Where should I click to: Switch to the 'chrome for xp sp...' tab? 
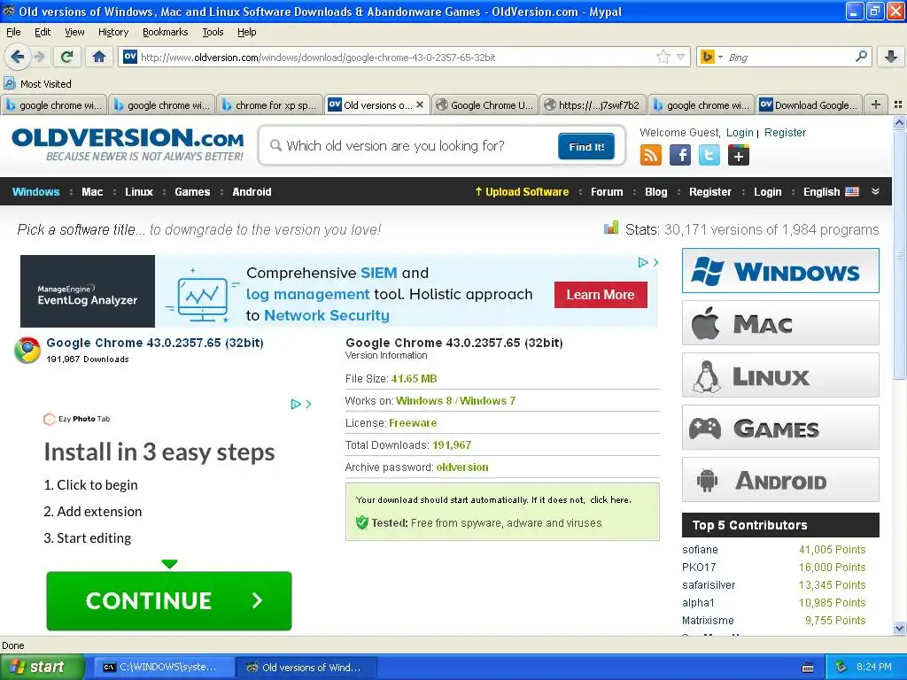(x=269, y=104)
